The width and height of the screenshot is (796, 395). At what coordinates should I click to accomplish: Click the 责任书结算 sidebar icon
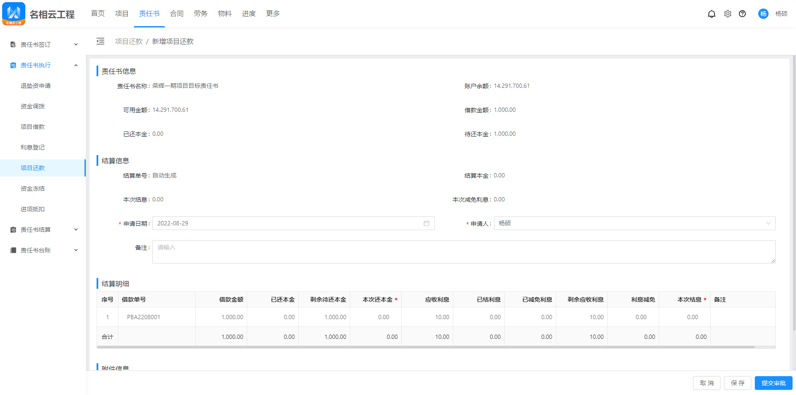point(13,230)
